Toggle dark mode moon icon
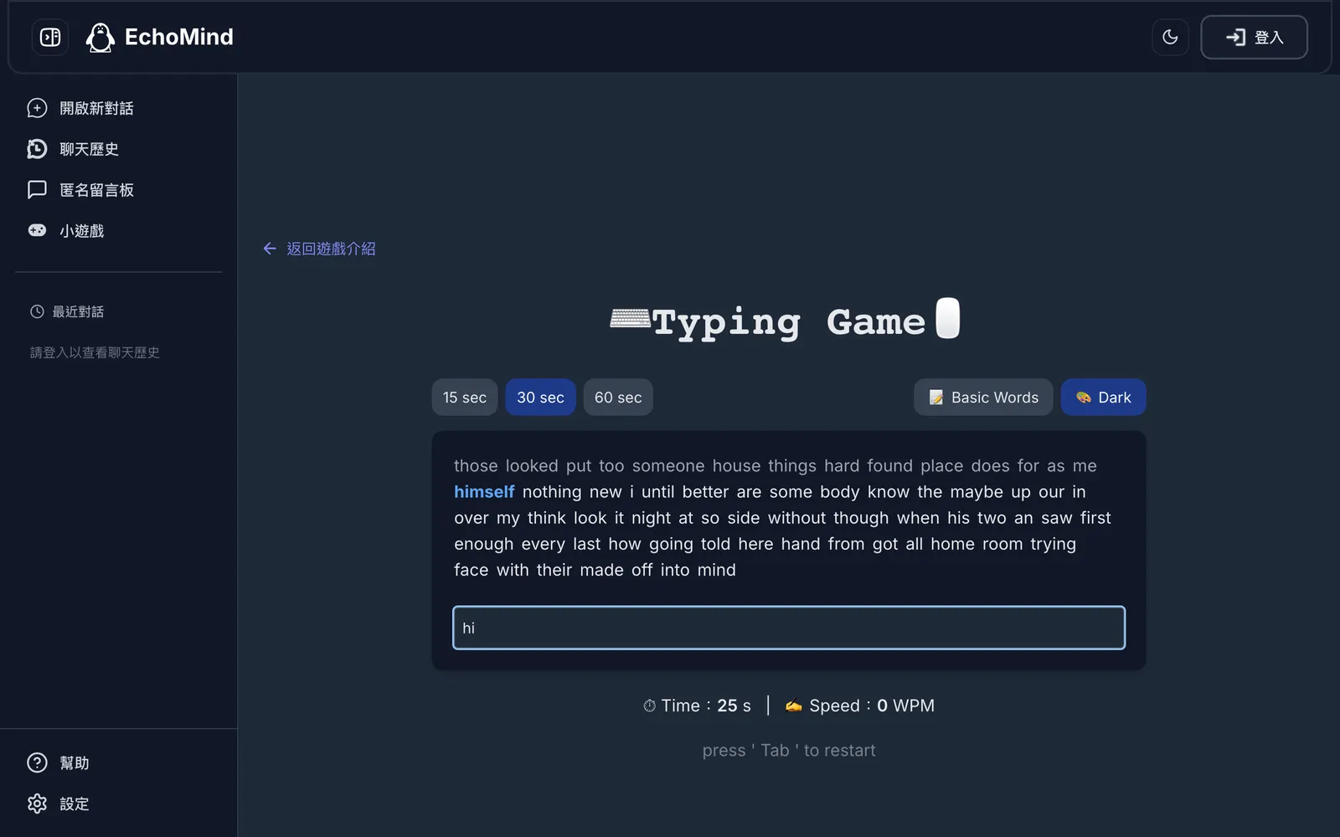 pyautogui.click(x=1170, y=37)
